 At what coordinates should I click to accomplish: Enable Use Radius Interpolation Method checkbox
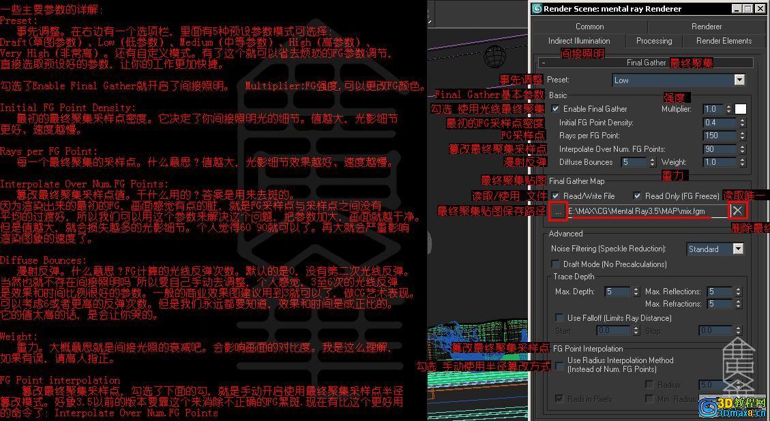click(559, 366)
